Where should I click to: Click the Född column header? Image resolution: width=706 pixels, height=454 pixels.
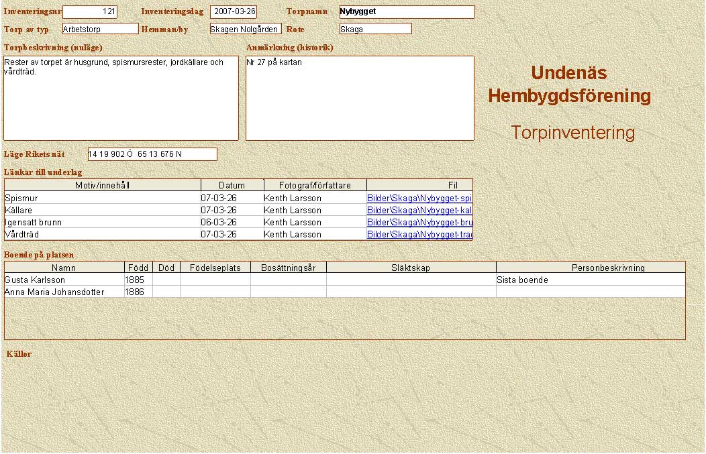(x=138, y=268)
